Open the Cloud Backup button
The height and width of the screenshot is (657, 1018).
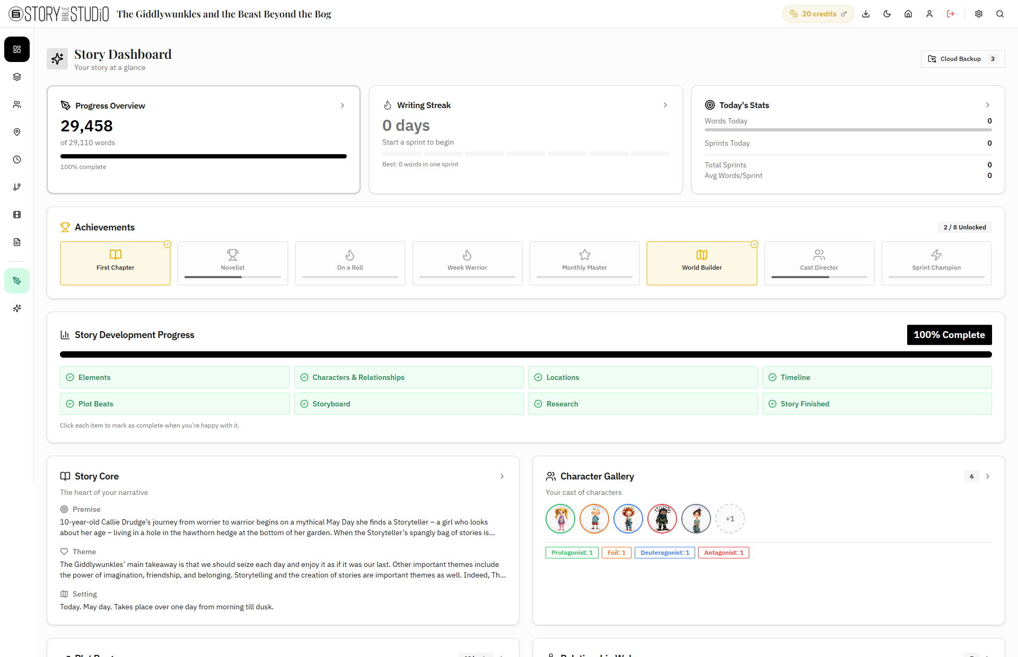coord(963,59)
